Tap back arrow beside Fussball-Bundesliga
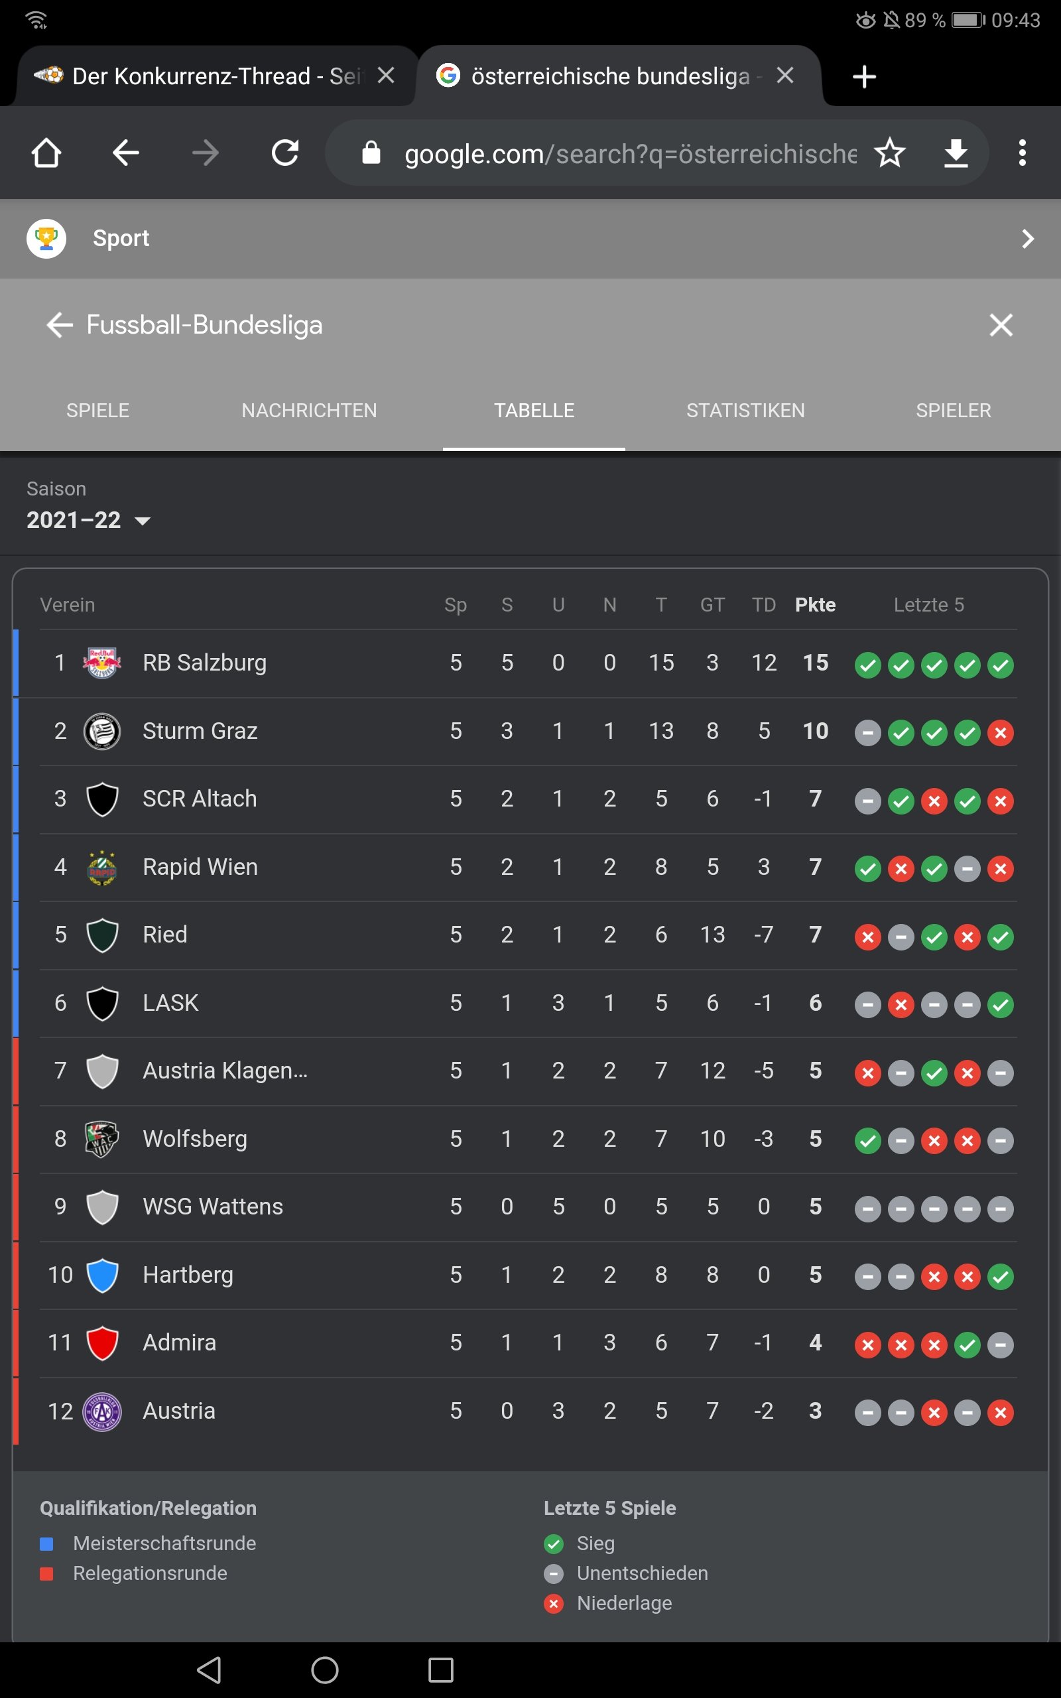1061x1698 pixels. point(60,325)
